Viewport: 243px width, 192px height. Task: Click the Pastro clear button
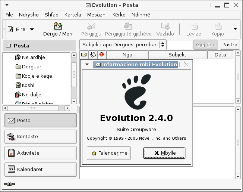(x=230, y=45)
